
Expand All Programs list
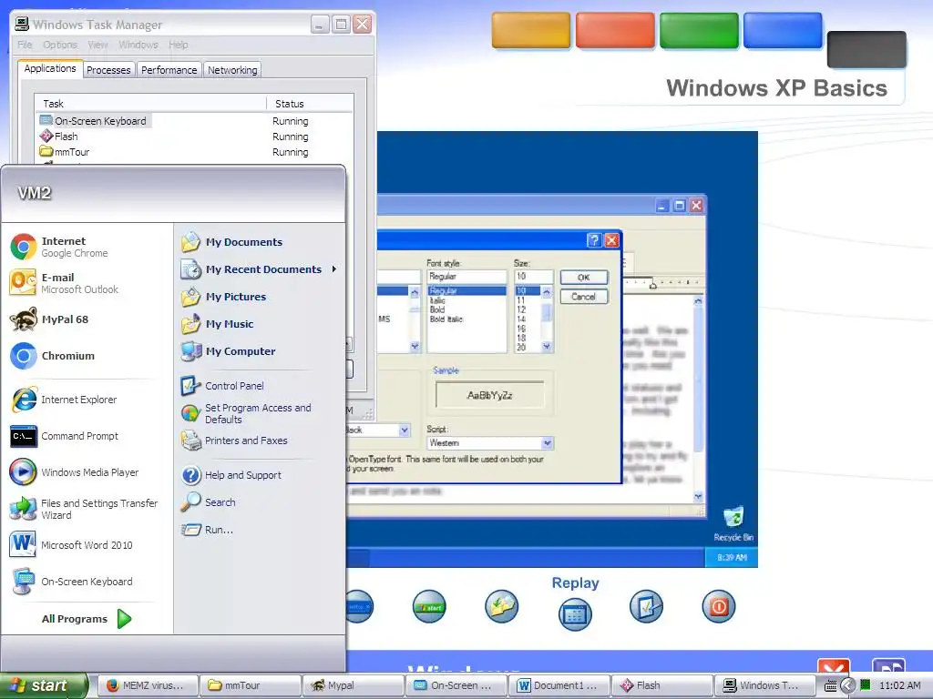point(87,619)
